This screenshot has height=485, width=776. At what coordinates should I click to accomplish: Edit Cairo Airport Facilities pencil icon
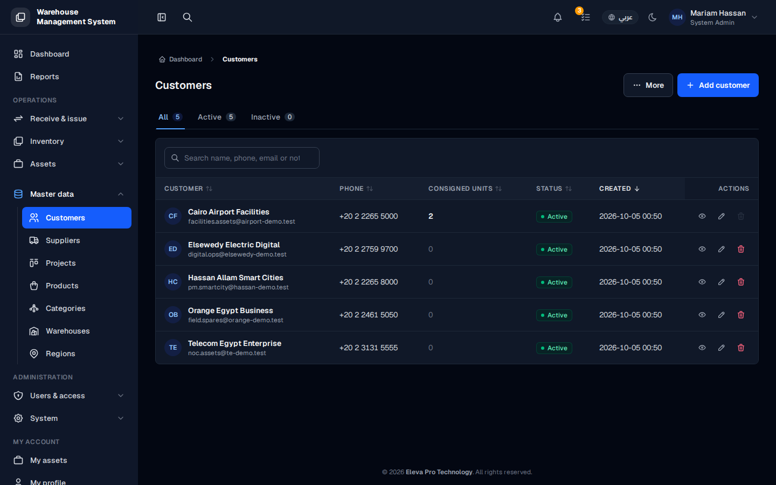722,216
